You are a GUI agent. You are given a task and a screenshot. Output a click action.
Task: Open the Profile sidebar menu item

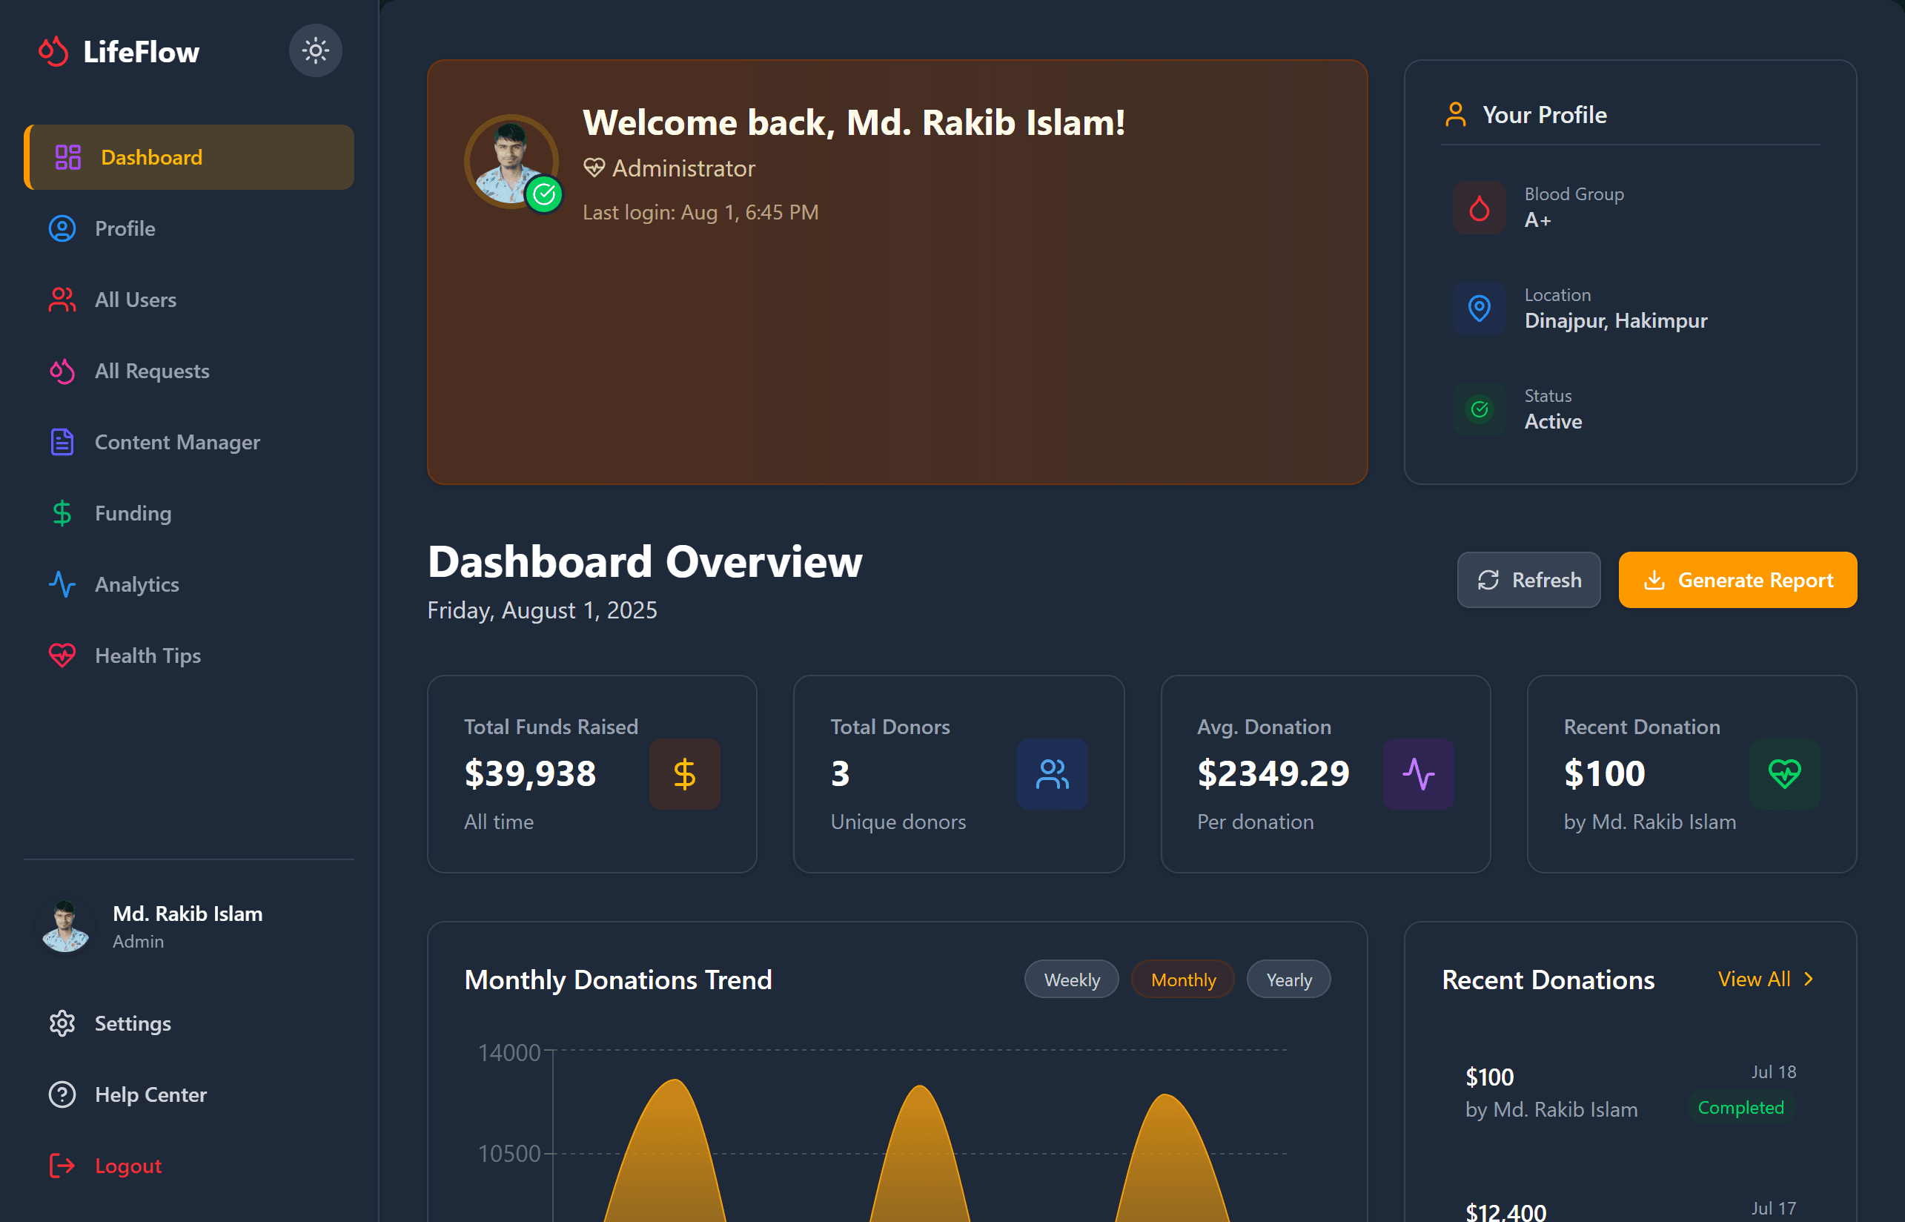(x=125, y=228)
